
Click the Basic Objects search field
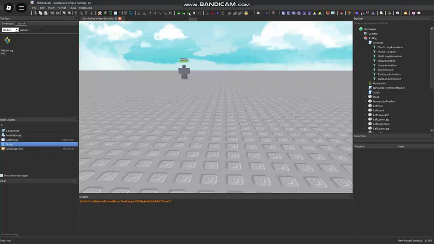point(39,125)
